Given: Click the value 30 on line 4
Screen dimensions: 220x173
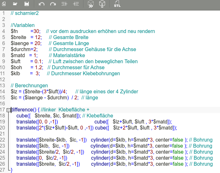Looking at the screenshot, I should click(36, 31).
